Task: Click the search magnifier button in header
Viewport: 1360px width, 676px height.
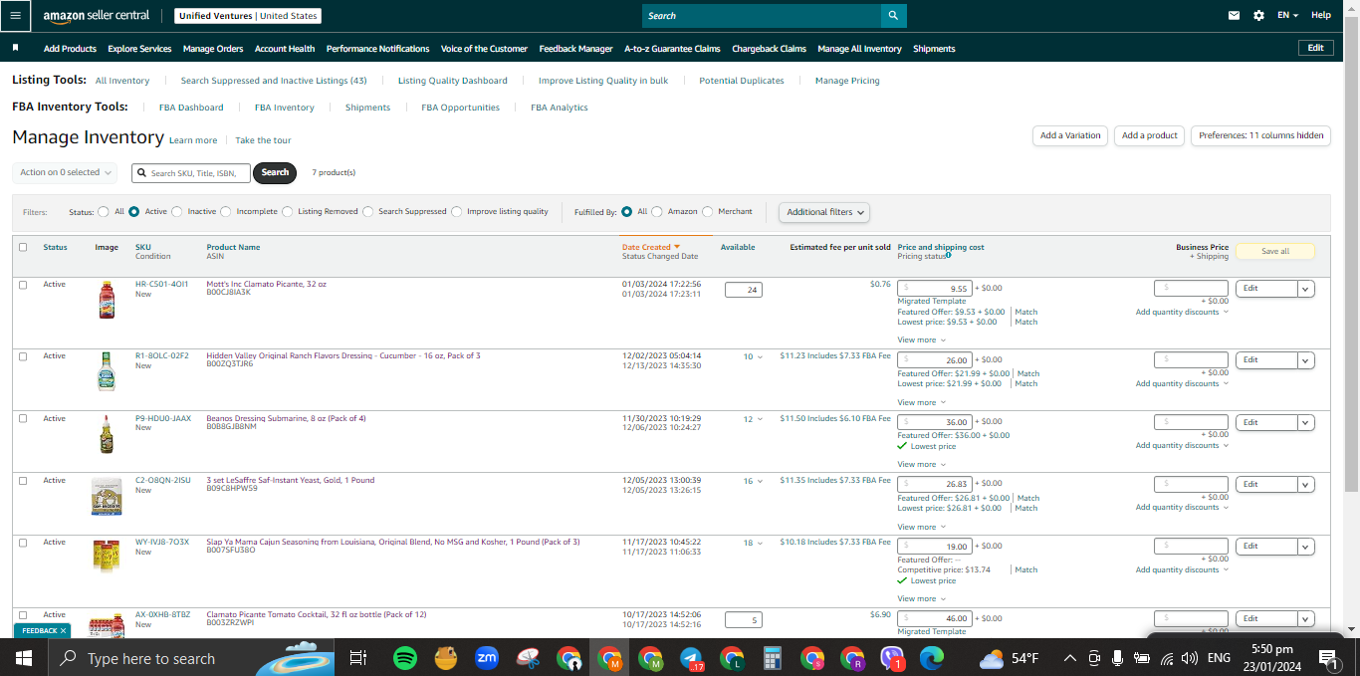Action: pos(893,16)
